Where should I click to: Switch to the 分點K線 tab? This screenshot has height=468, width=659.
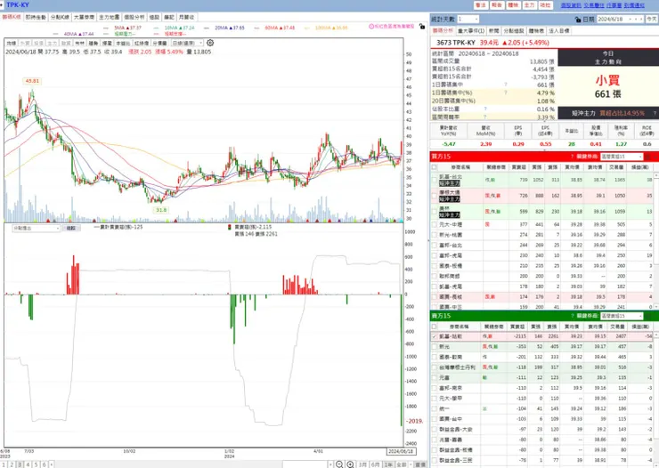[x=60, y=17]
